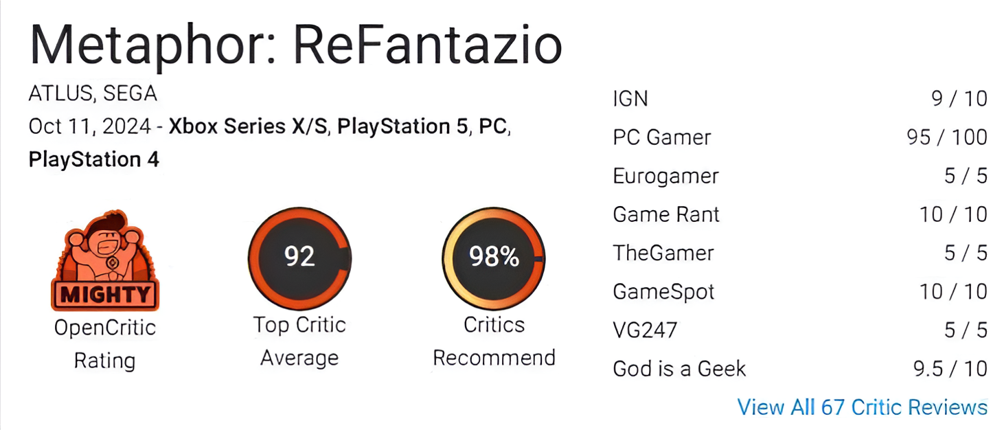Click the ATLUS, SEGA publisher text
The image size is (1004, 430).
click(x=93, y=93)
